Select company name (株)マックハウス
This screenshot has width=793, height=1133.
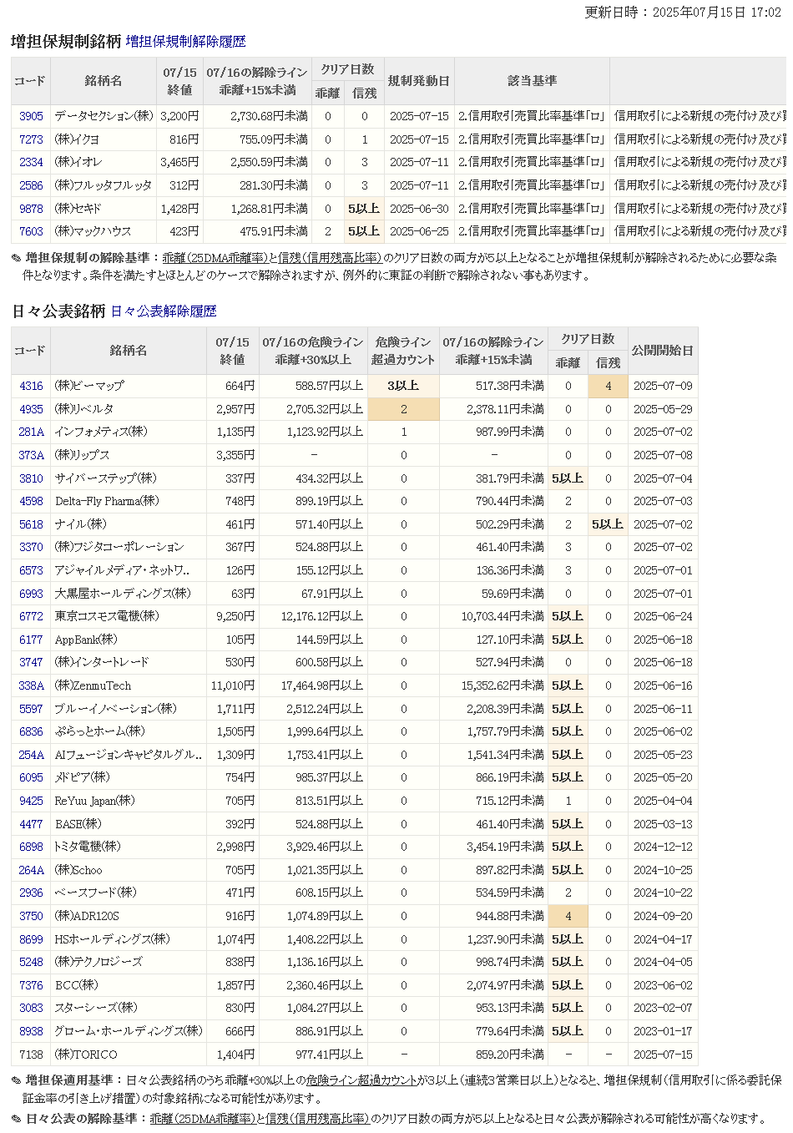[x=93, y=231]
